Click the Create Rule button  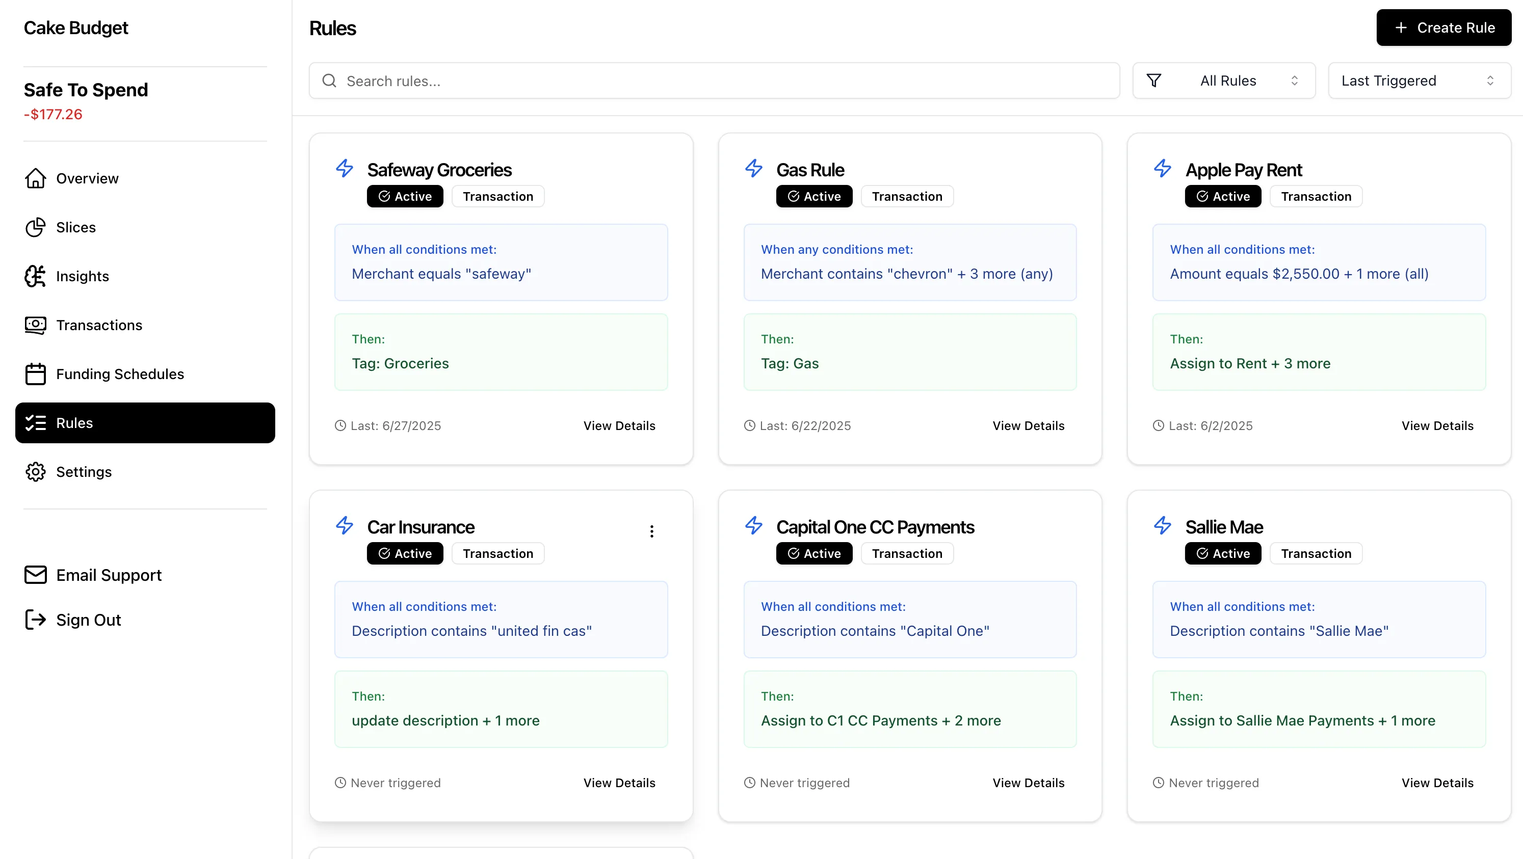click(1443, 28)
